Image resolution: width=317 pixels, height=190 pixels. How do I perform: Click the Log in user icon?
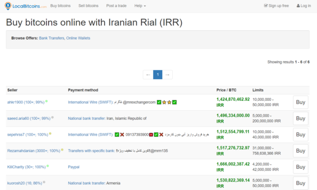tap(298, 6)
